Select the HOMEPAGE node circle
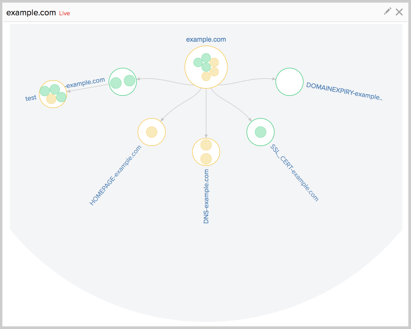 [x=151, y=132]
